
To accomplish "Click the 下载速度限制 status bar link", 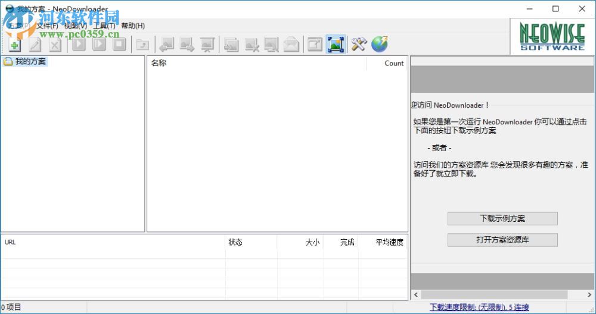I will click(x=479, y=307).
